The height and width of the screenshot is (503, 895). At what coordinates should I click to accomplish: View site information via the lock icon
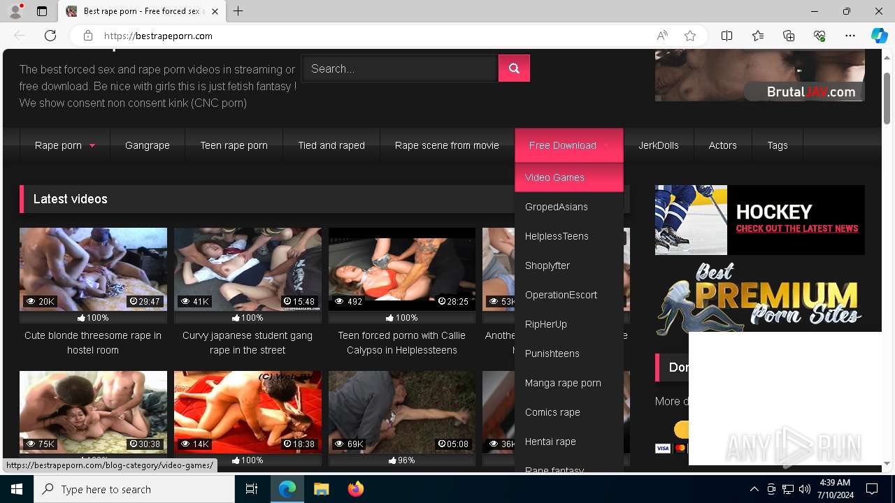point(87,36)
